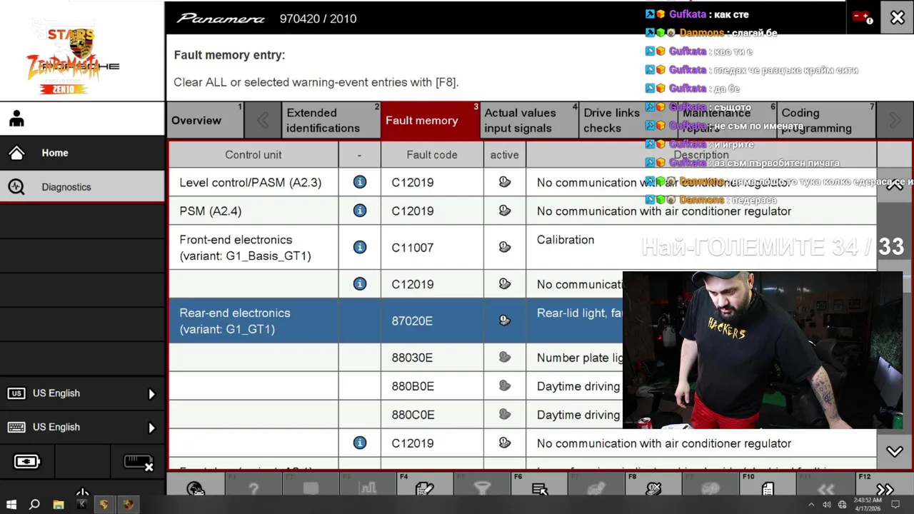Open Coding programming tab
914x514 pixels.
click(x=826, y=120)
